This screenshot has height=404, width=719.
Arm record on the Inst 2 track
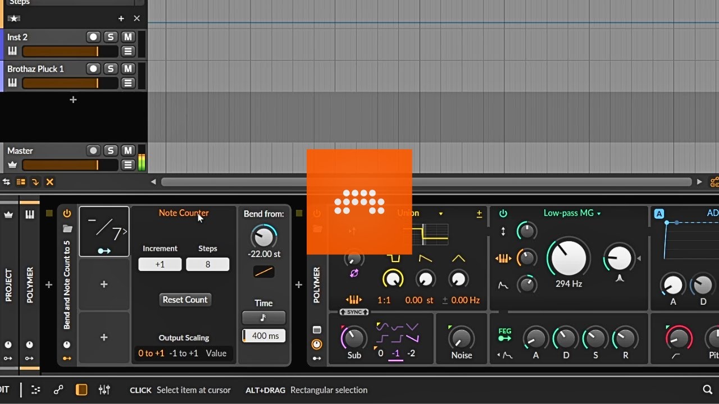pyautogui.click(x=93, y=37)
